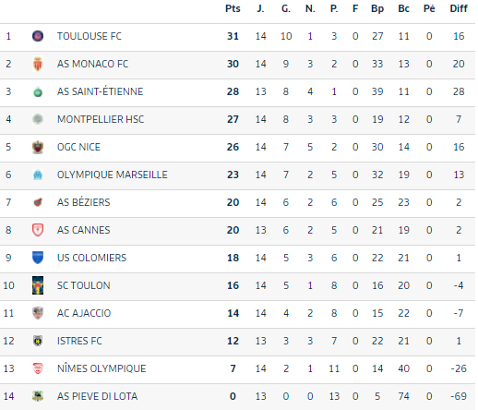The width and height of the screenshot is (478, 410).
Task: Click the AS Monaco FC crest
Action: pyautogui.click(x=38, y=64)
